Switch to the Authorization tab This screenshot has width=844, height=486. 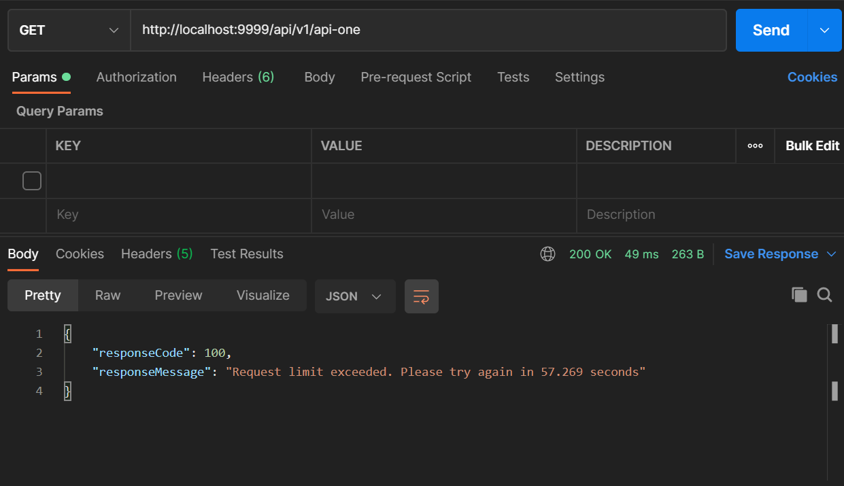[136, 77]
